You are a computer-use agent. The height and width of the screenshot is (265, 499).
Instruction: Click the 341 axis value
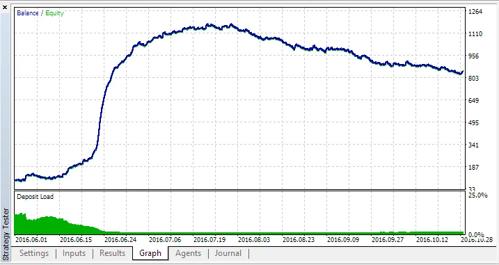click(x=474, y=145)
